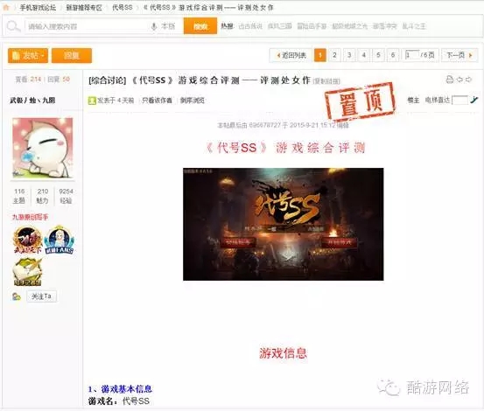Open the 本版 search scope selector
The image size is (484, 411).
(168, 26)
